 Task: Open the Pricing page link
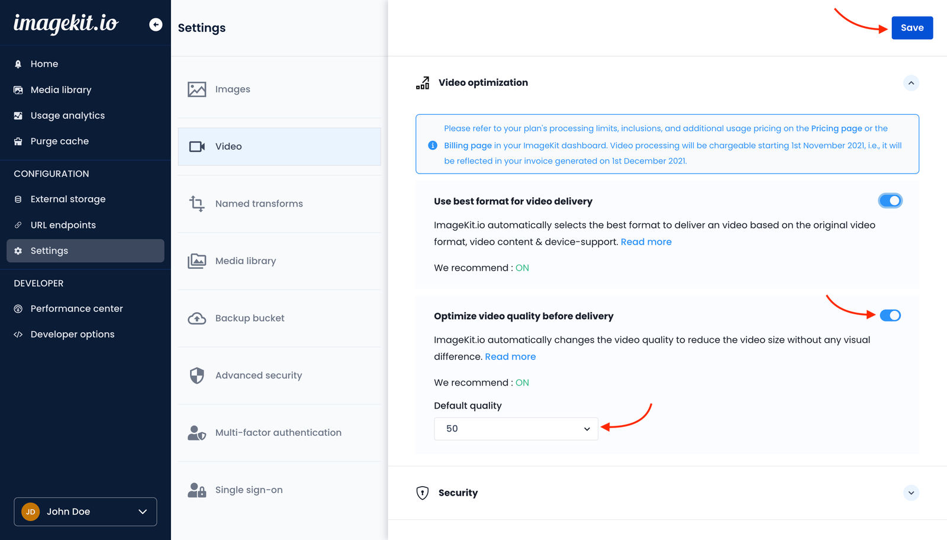click(x=836, y=128)
